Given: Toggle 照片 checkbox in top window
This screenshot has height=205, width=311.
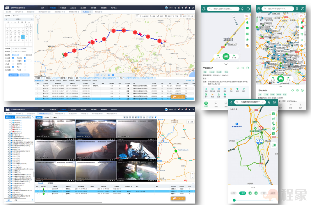Looking at the screenshot, I should click(25, 67).
